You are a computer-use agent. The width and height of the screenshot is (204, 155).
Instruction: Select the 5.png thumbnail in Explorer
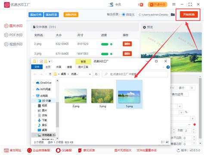coord(129,94)
